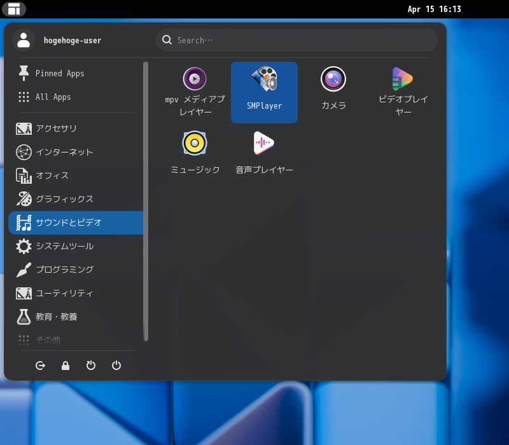Click the category list scrollbar

tap(146, 201)
